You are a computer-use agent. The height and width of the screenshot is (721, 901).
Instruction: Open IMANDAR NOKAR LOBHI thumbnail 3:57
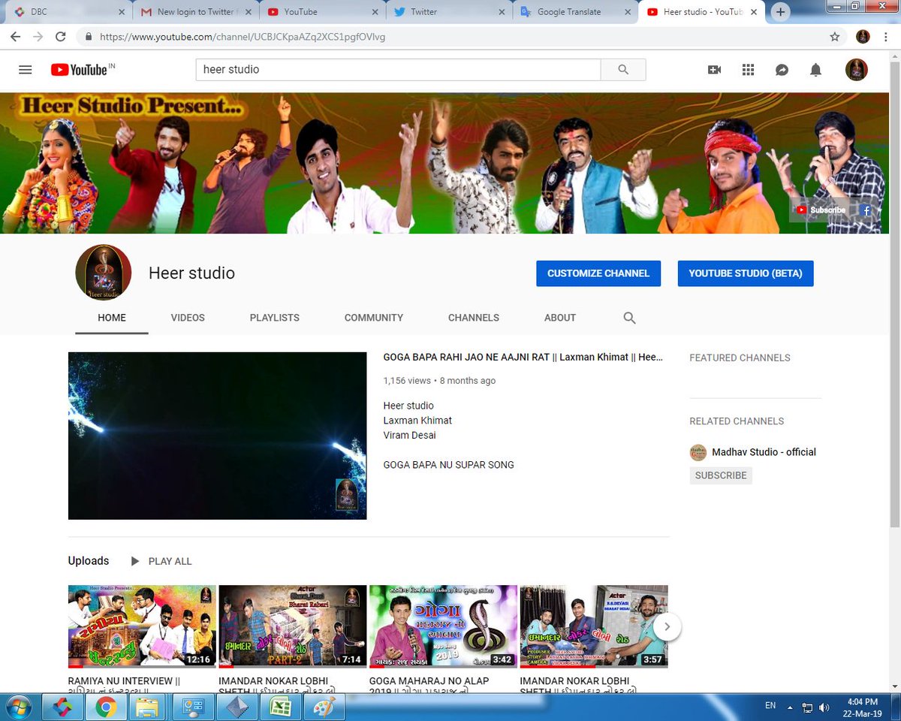tap(594, 626)
